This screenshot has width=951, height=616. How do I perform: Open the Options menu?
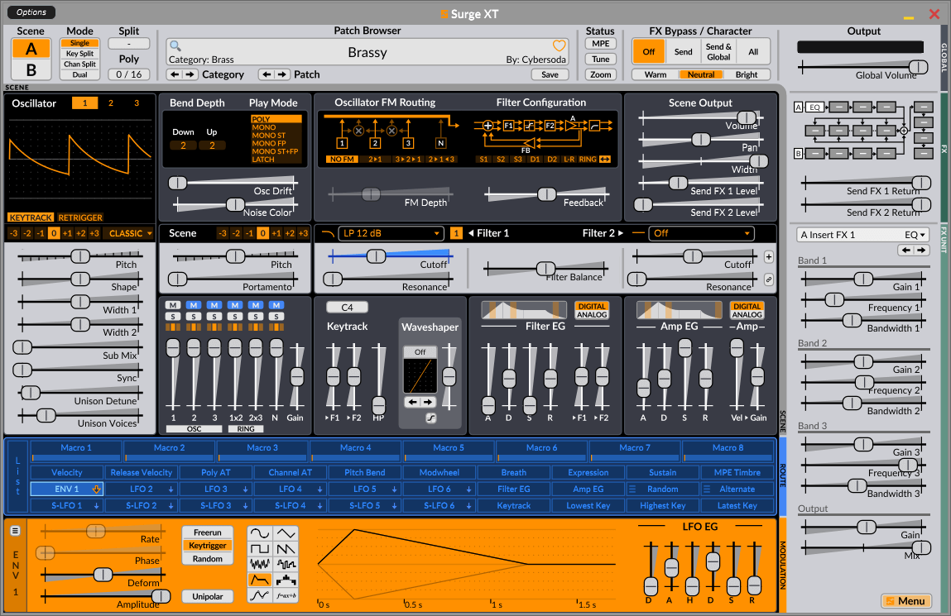31,12
